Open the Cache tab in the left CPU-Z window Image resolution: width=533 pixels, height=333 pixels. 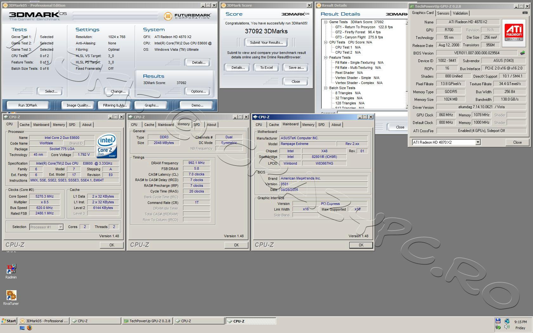24,125
